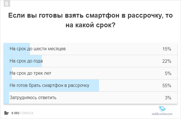Click the blue bar for 22% result

pos(23,61)
